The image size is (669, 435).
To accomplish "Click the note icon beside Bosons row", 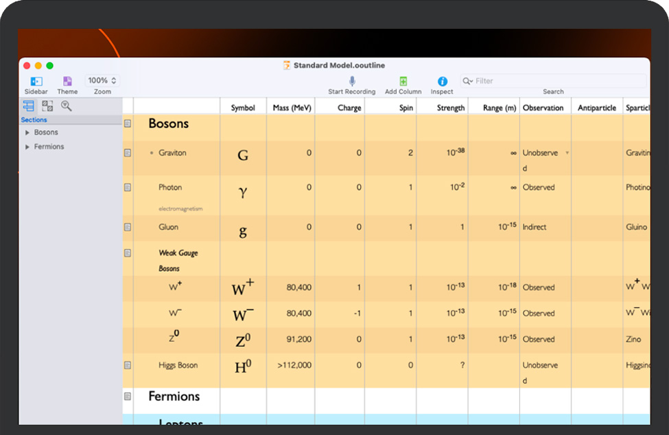I will [128, 124].
